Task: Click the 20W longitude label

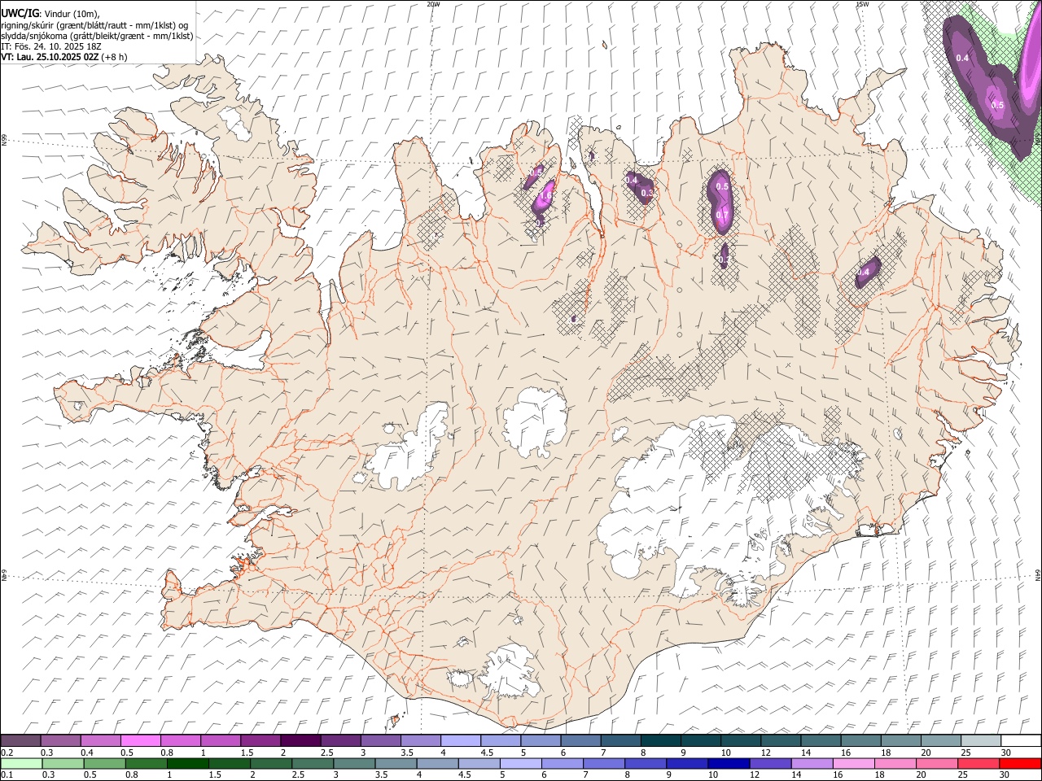Action: (433, 4)
